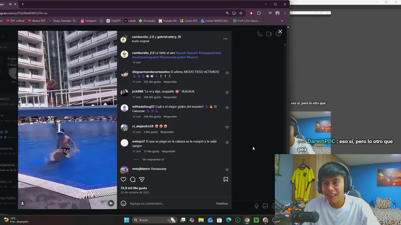Click the 'Agrega un comentario' input field

tap(171, 203)
